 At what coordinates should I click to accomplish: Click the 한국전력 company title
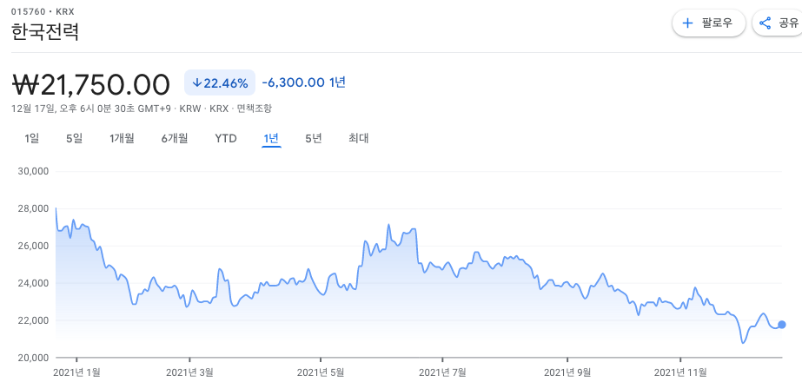(44, 32)
